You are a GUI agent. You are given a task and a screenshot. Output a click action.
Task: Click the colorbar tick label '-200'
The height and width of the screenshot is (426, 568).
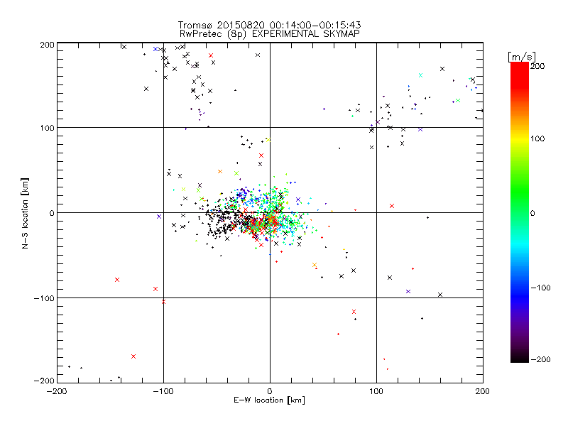click(540, 359)
